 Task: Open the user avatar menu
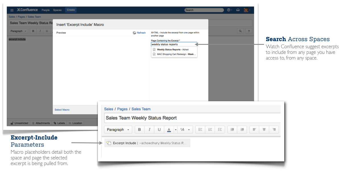tap(247, 10)
